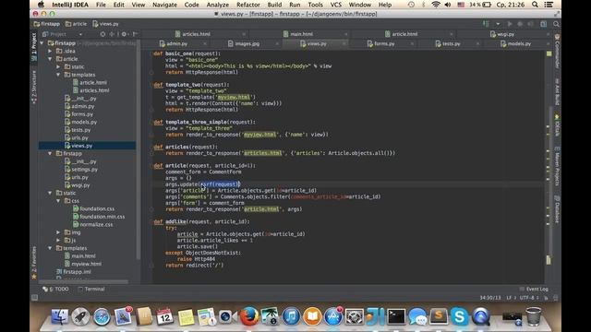Click the Debug bug icon
This screenshot has width=591, height=332.
[520, 24]
